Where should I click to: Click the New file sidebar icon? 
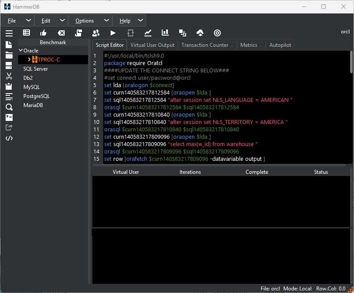click(9, 45)
